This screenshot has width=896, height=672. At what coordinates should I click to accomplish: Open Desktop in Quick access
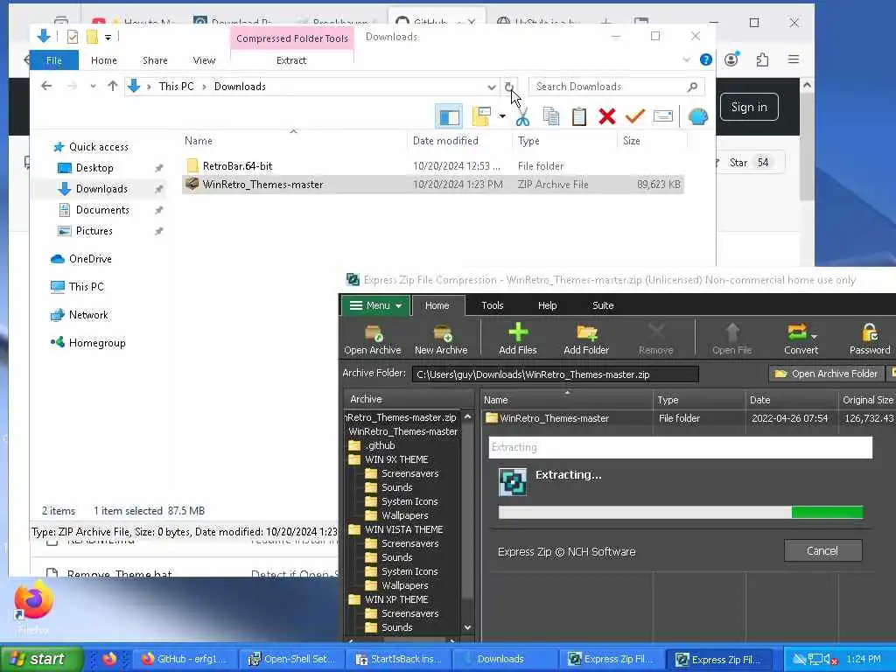coord(94,168)
